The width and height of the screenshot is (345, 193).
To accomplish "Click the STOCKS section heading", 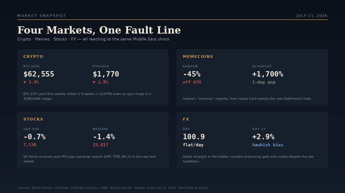I will pyautogui.click(x=33, y=119).
